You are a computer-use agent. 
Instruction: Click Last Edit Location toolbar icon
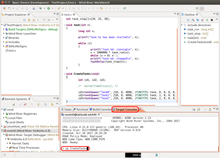102,8
